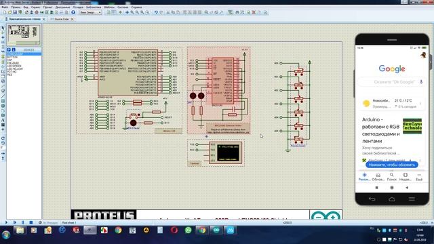Select the 2D Graphics Line tool

click(3, 96)
